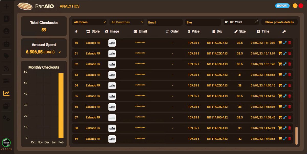Open the shoe thumbnail in row 59
The width and height of the screenshot is (307, 154).
112,139
